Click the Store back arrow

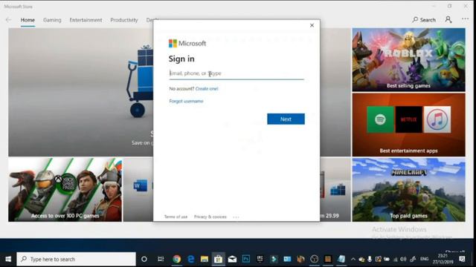(x=8, y=20)
